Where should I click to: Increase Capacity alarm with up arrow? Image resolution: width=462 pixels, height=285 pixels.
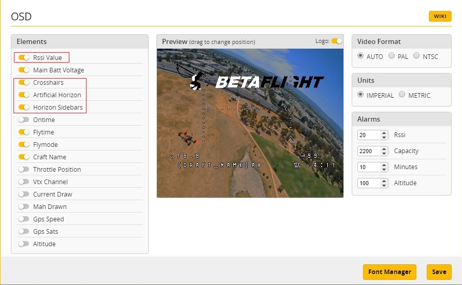(x=384, y=149)
